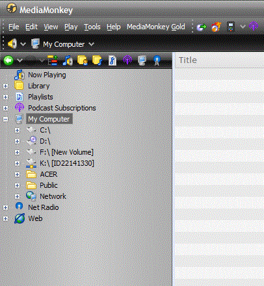Open the dropdown beside the speaker icon

pos(23,44)
